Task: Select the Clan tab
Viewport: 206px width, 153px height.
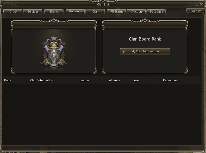Action: [x=95, y=12]
